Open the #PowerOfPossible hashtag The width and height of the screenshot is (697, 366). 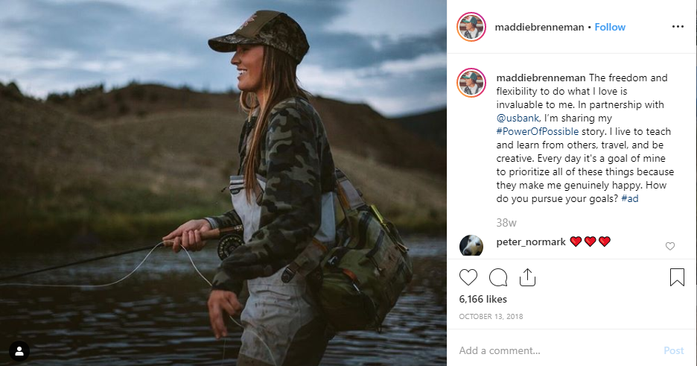538,132
